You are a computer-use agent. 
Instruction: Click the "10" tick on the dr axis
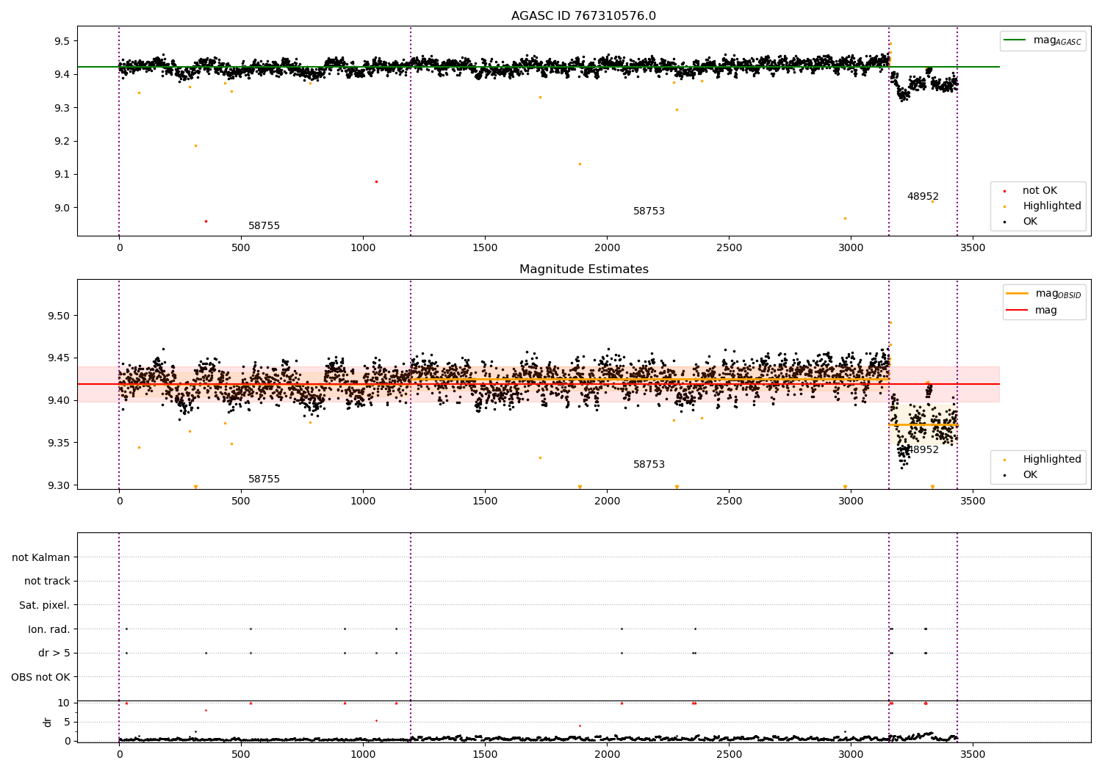tap(64, 703)
